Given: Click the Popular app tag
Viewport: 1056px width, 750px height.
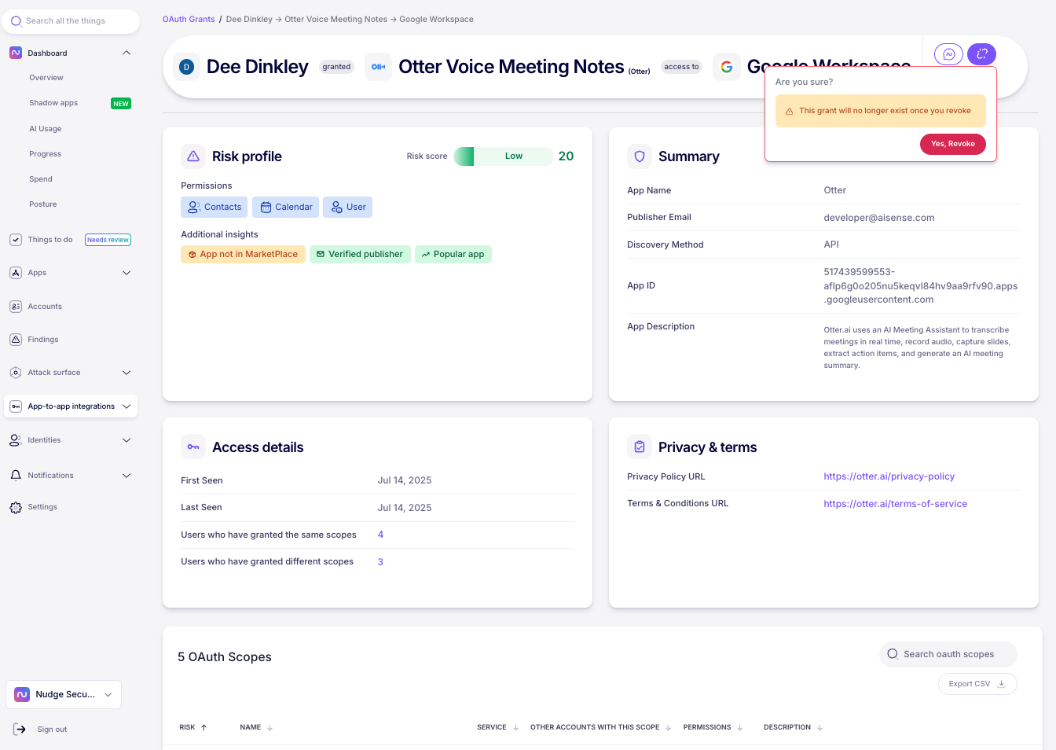Looking at the screenshot, I should [x=453, y=254].
